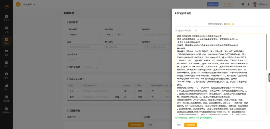Screen dimensions: 270x129
Task: Open the 知识库 knowledge base icon
Action: coord(6,97)
